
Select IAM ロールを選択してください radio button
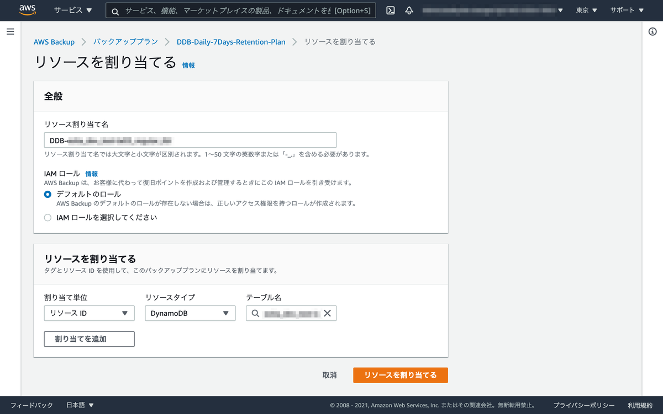tap(48, 217)
